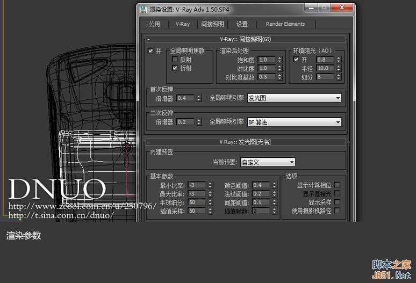Minimize the 渲染设置 dialog
Viewport: 416px width, 283px height.
pyautogui.click(x=311, y=8)
